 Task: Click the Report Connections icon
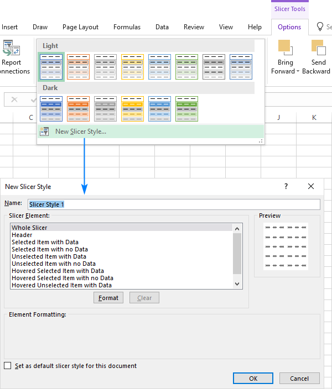point(11,49)
